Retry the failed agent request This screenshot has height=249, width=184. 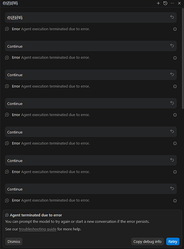(x=173, y=242)
